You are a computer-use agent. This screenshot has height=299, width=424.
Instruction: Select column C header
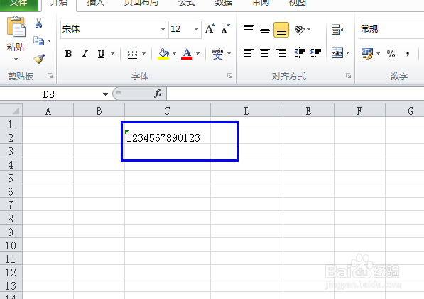pyautogui.click(x=168, y=111)
